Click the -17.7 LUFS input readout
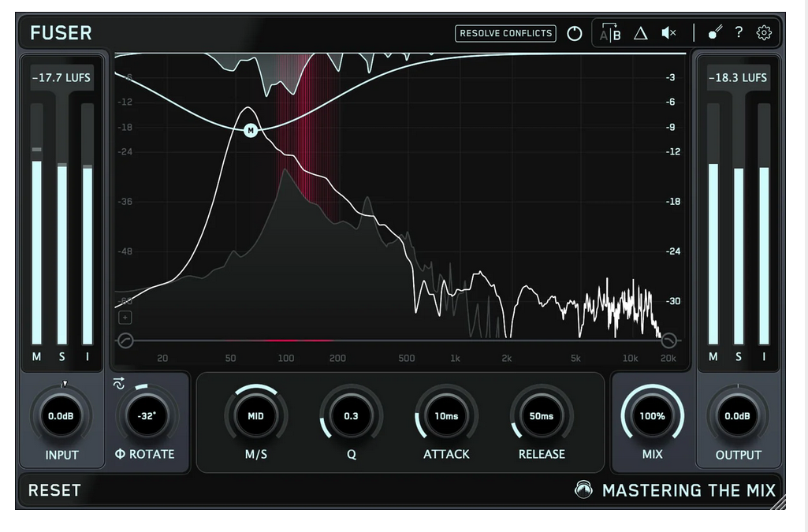Screen dimensions: 808x532 pyautogui.click(x=61, y=78)
